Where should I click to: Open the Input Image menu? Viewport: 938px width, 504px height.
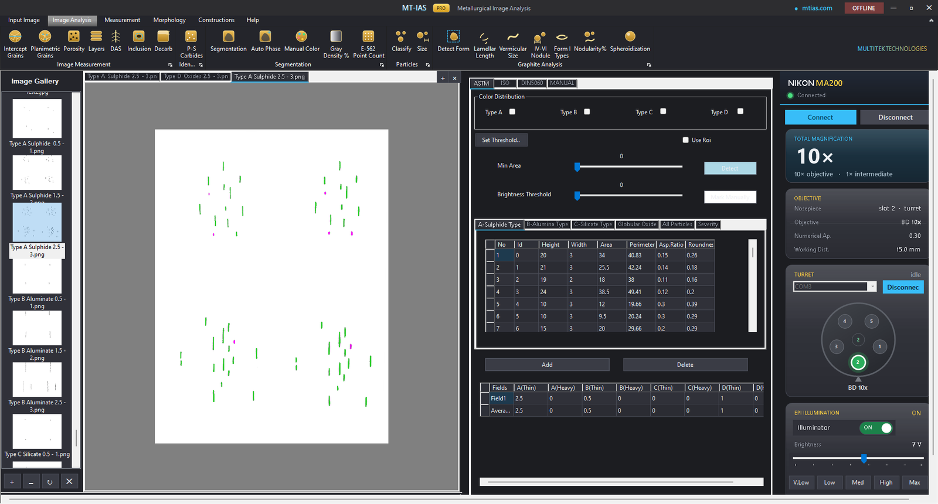(24, 20)
